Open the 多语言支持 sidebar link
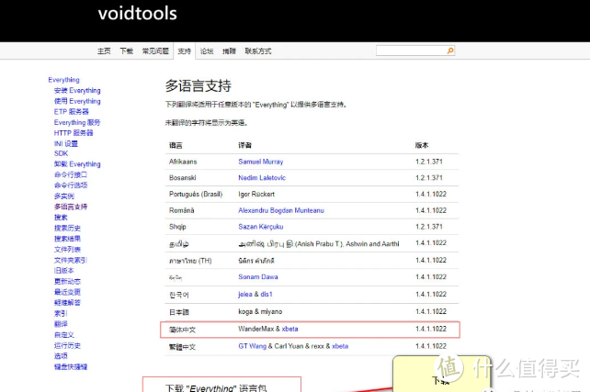This screenshot has width=590, height=392. [71, 207]
